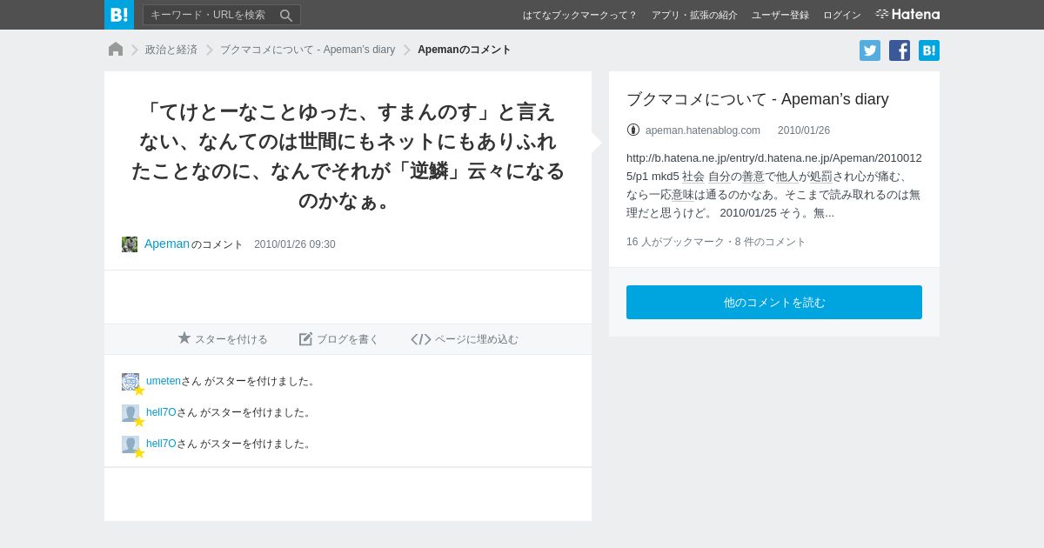The width and height of the screenshot is (1044, 548).
Task: Click the code icon of ページに埋め込む
Action: pyautogui.click(x=421, y=339)
